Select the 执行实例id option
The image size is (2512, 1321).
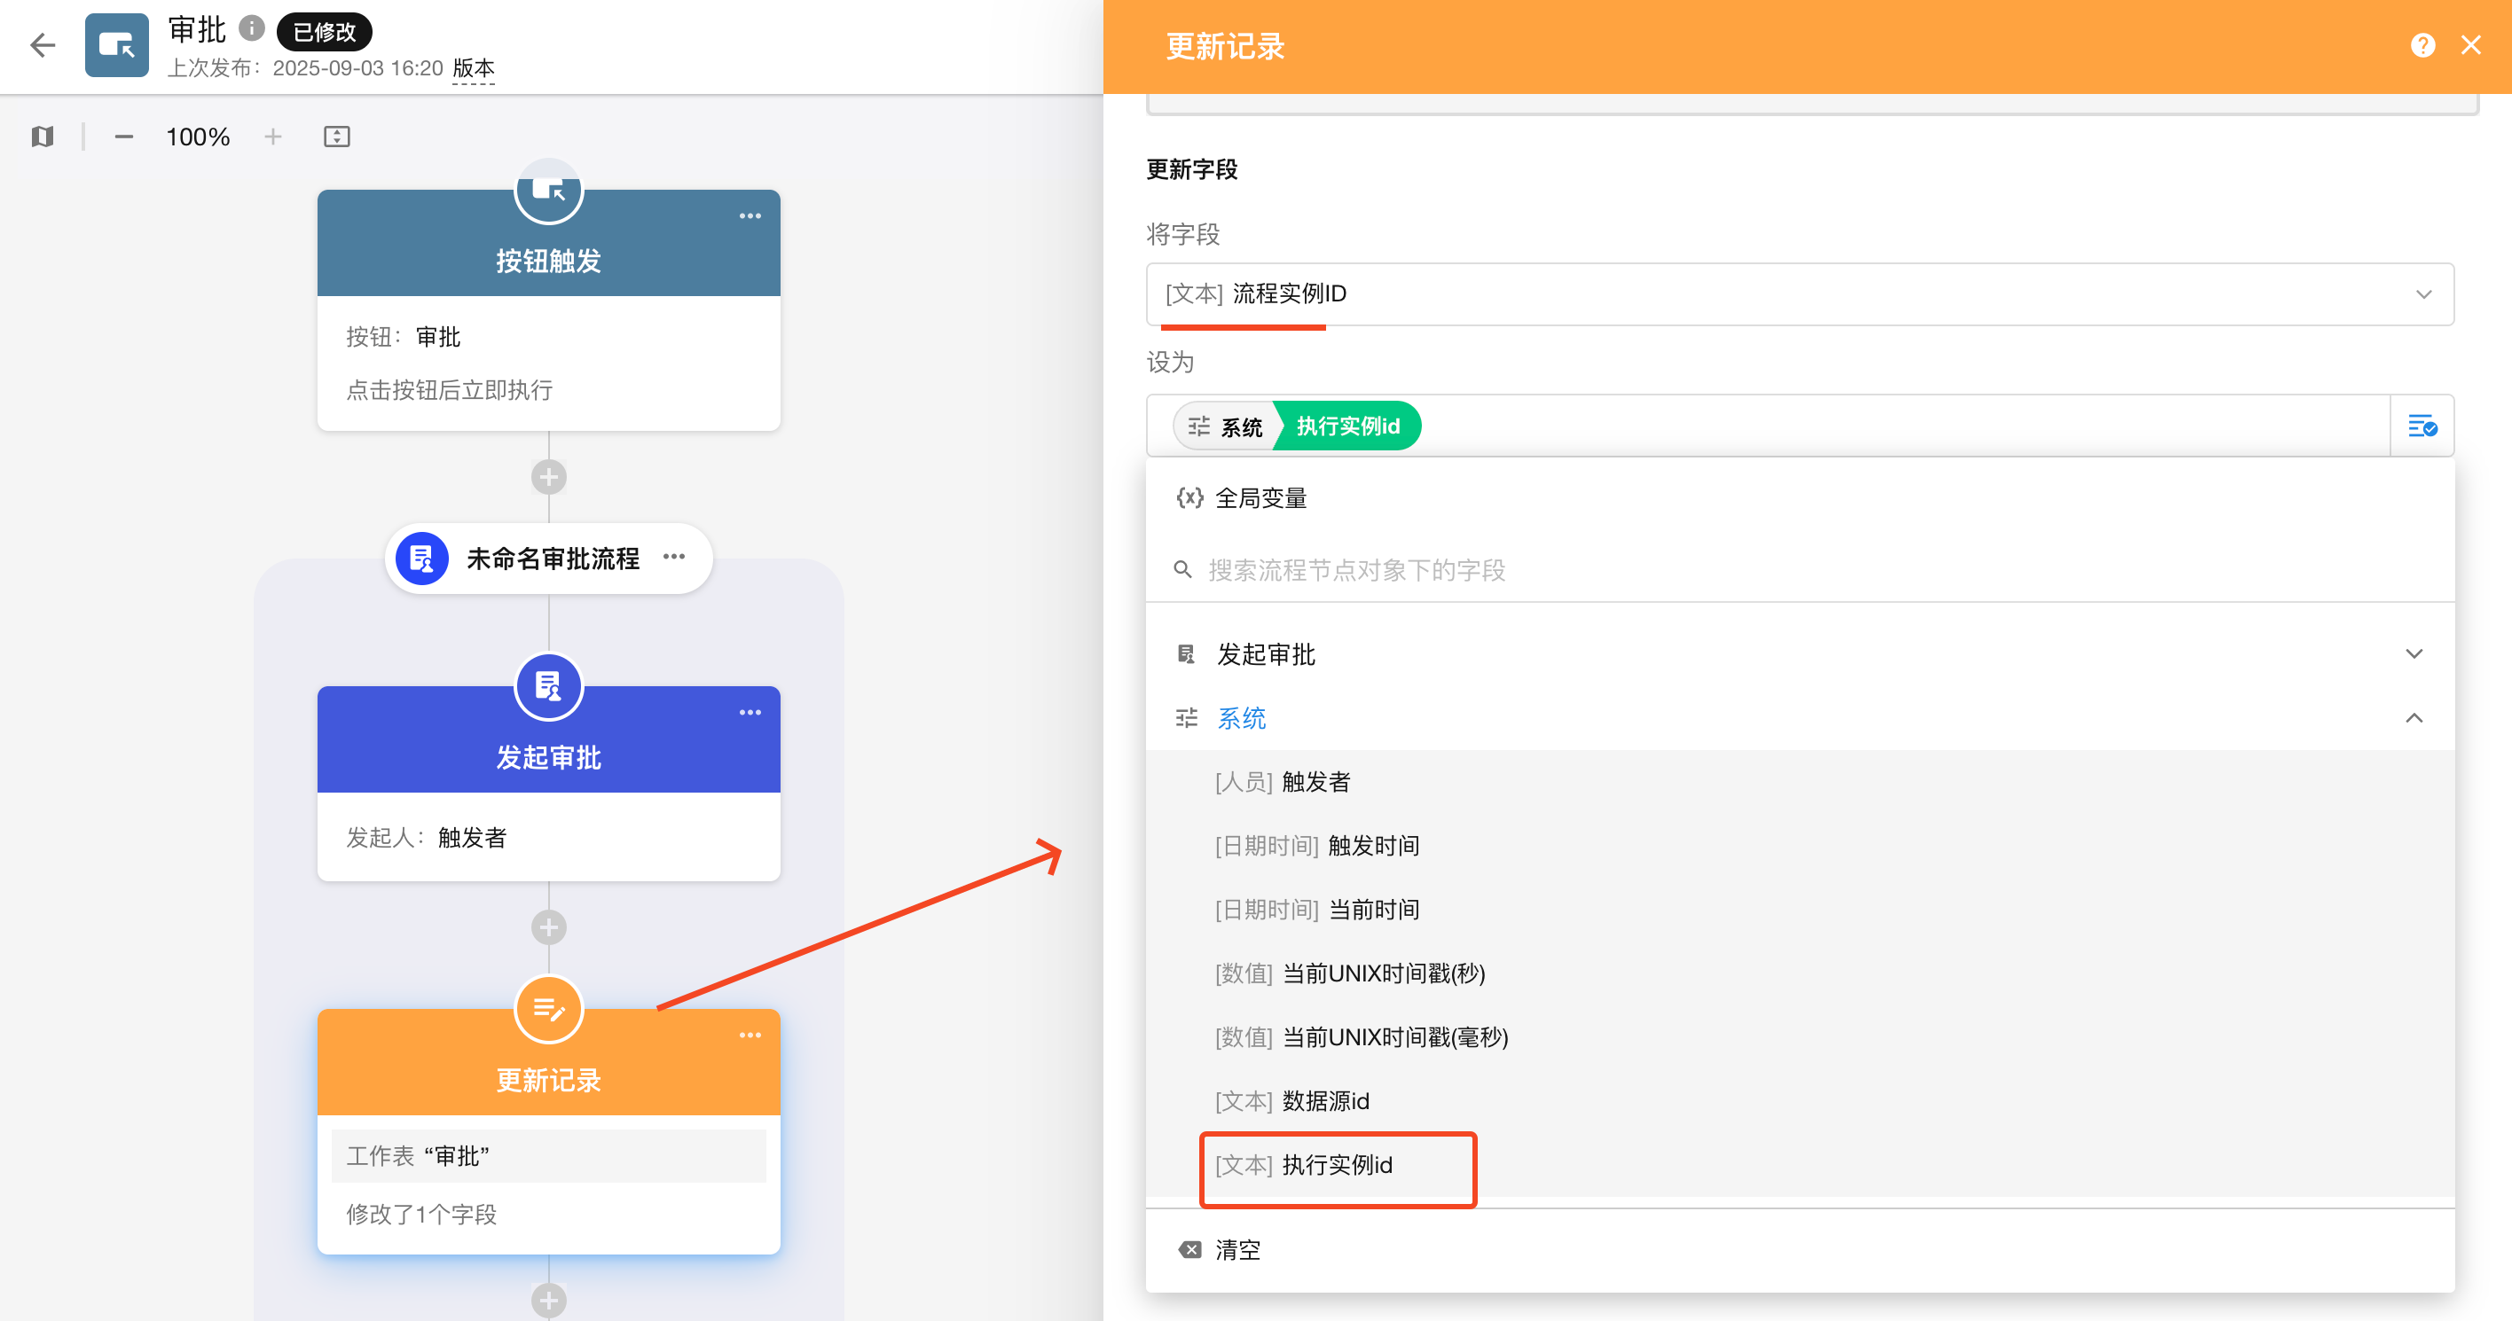[1337, 1165]
